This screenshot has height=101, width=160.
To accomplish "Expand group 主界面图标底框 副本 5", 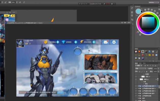I will pyautogui.click(x=138, y=86).
